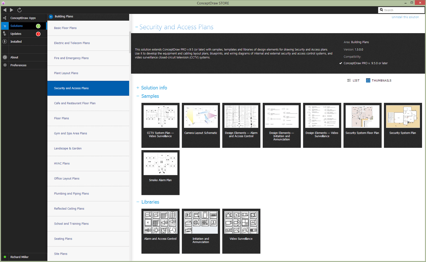
Task: Open Video Surveillance library
Action: [241, 231]
